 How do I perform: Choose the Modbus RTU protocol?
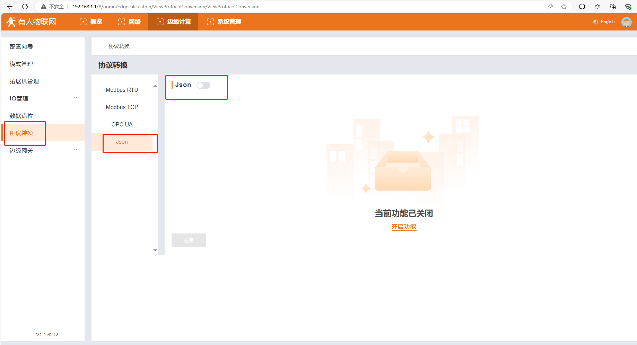(x=122, y=90)
